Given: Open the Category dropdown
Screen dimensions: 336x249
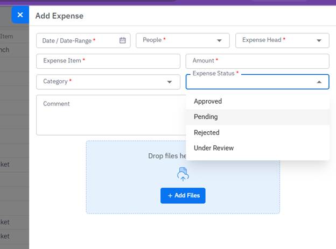Looking at the screenshot, I should pos(108,82).
